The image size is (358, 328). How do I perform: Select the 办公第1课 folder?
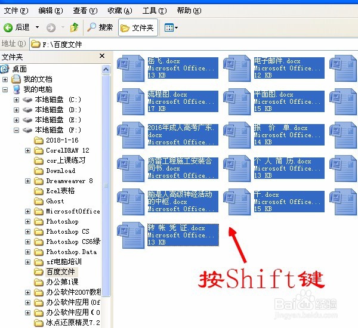(62, 282)
